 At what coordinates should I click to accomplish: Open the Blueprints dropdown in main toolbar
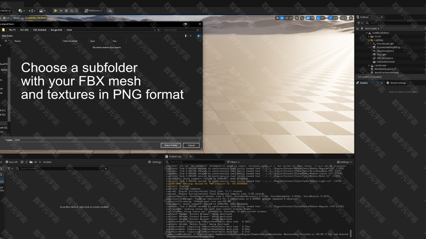click(x=32, y=11)
